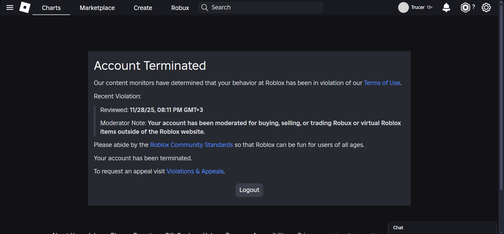Click the Roblox logo icon
The image size is (504, 234).
coord(25,7)
